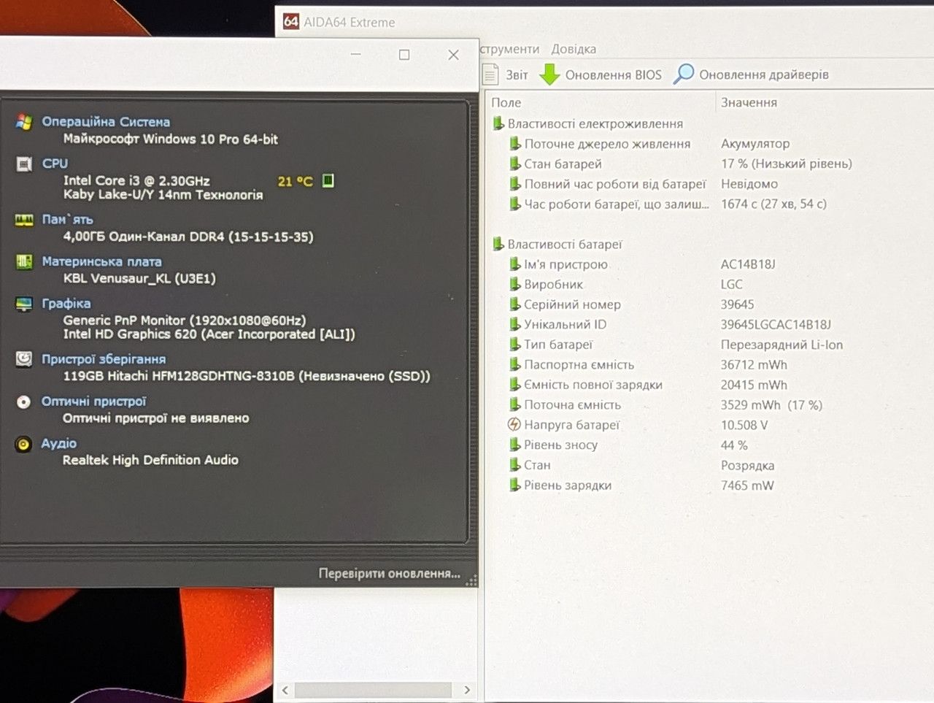Open the partially hidden Інструменти menu
This screenshot has height=703, width=934.
(x=509, y=49)
